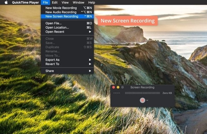Expand the Share submenu
This screenshot has width=207, height=134.
67,71
